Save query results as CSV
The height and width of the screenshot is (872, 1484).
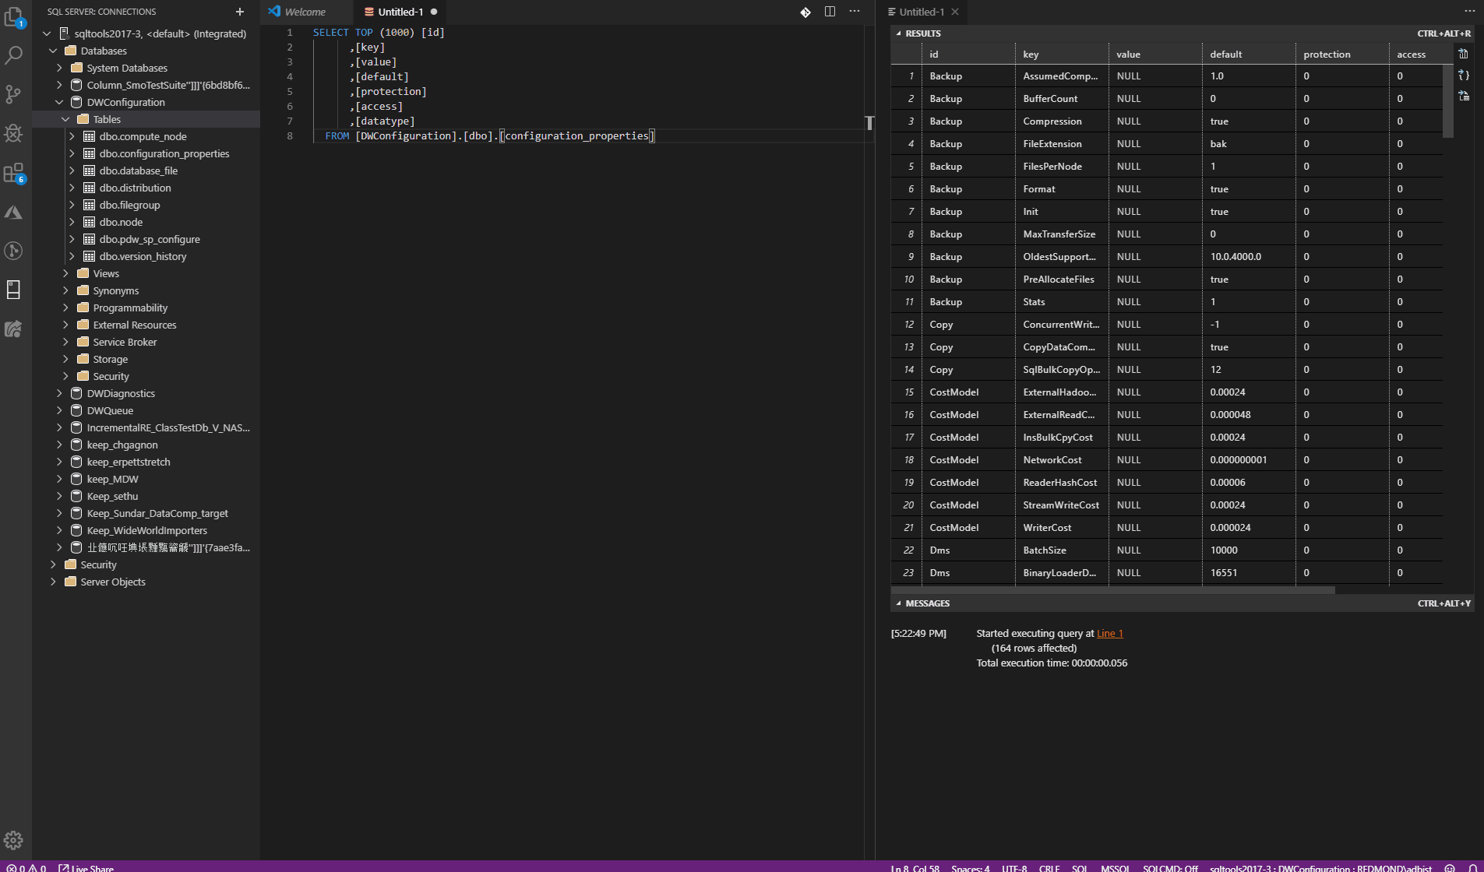(x=1465, y=53)
